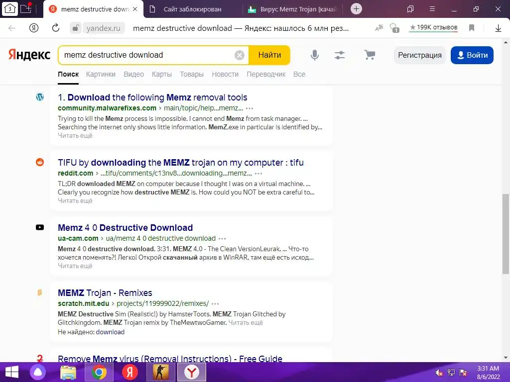The image size is (510, 382).
Task: Select the Поиск search tab
Action: click(x=68, y=75)
